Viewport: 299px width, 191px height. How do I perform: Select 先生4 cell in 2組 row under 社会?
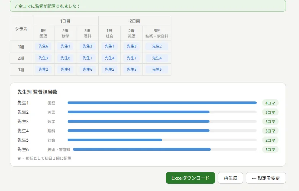[109, 58]
